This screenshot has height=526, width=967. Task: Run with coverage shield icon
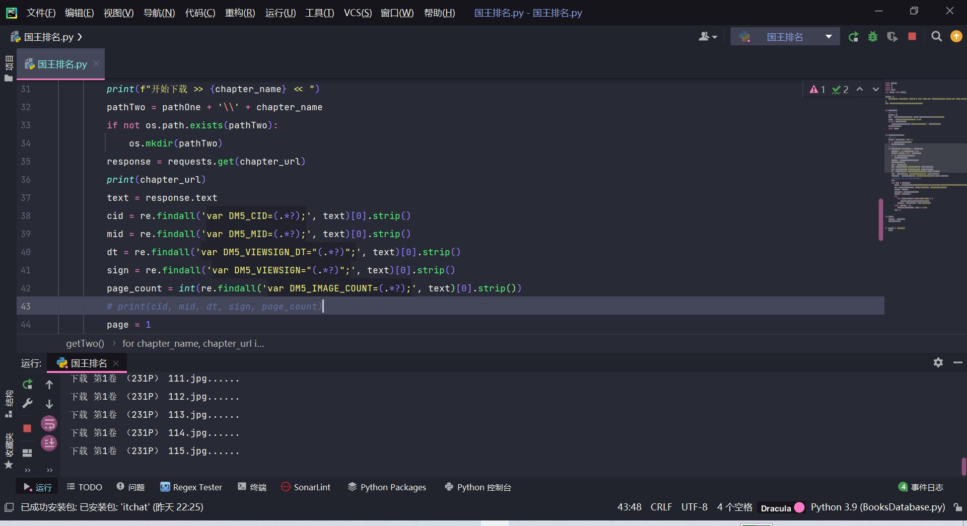coord(892,37)
